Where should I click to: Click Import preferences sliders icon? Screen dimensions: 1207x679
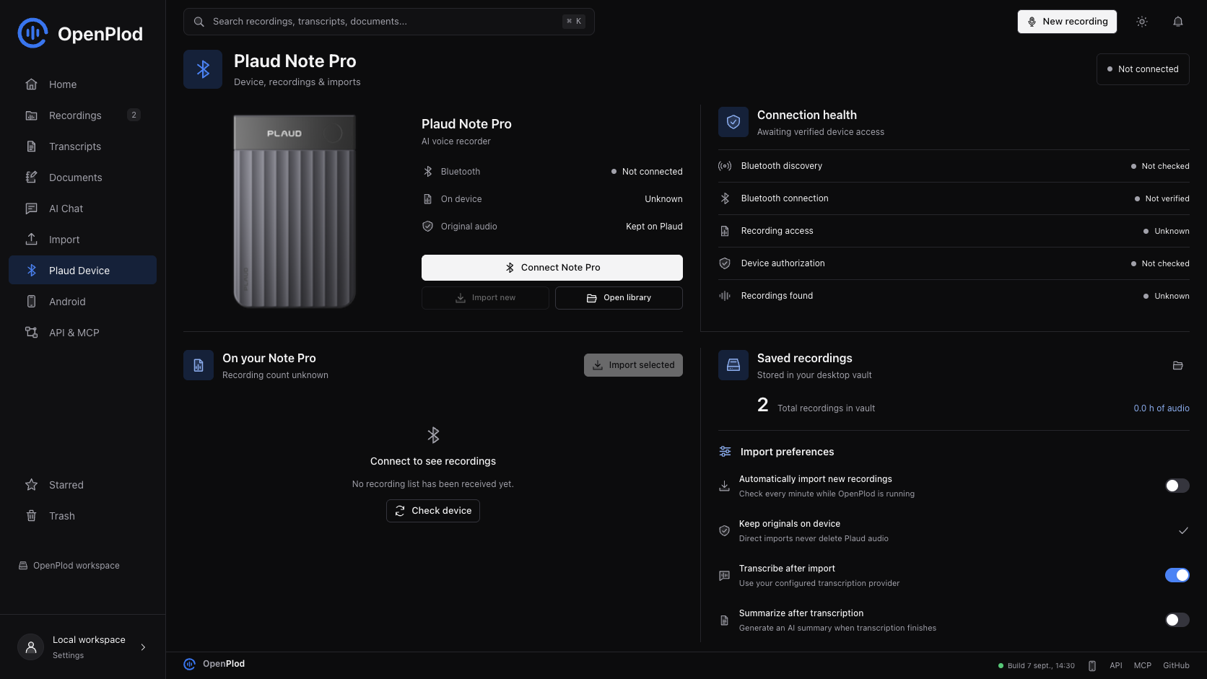click(x=725, y=452)
